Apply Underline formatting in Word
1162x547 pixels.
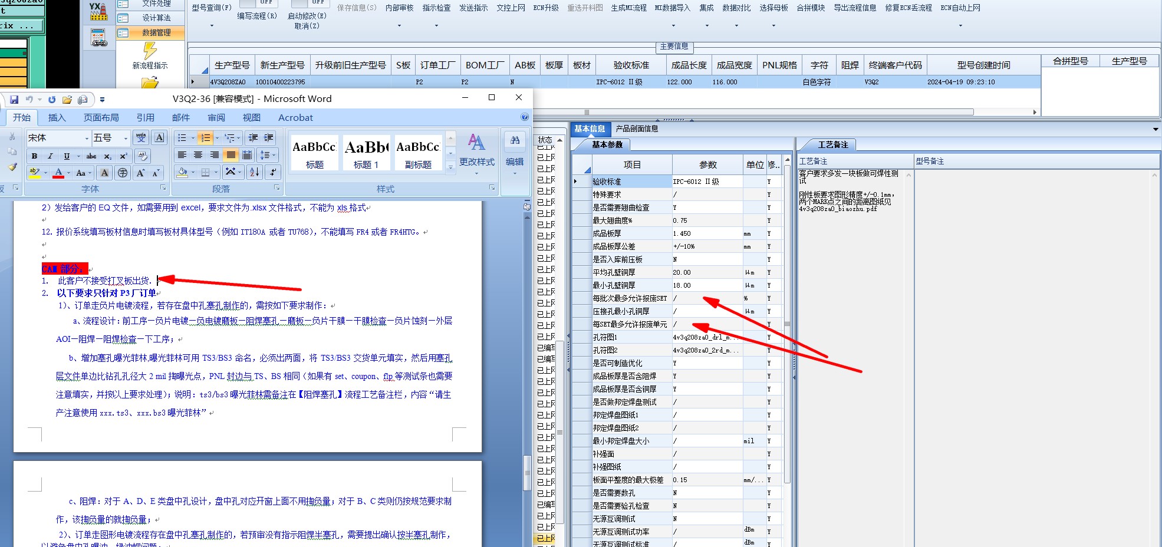click(66, 156)
